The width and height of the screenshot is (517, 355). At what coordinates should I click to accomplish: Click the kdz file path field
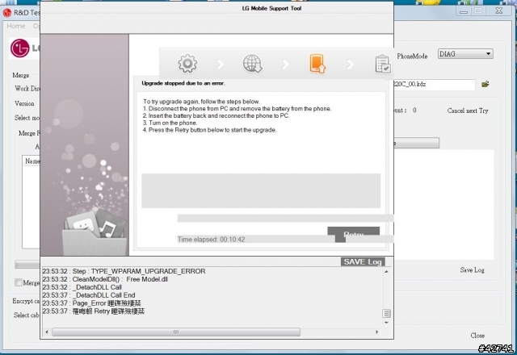[x=435, y=84]
